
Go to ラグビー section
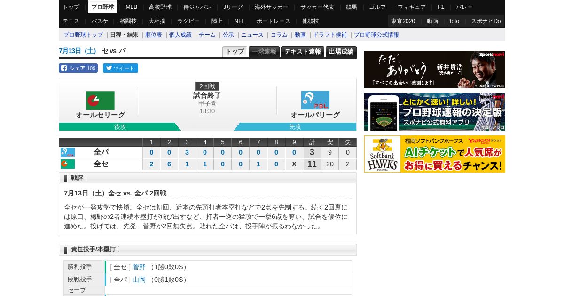pyautogui.click(x=188, y=21)
